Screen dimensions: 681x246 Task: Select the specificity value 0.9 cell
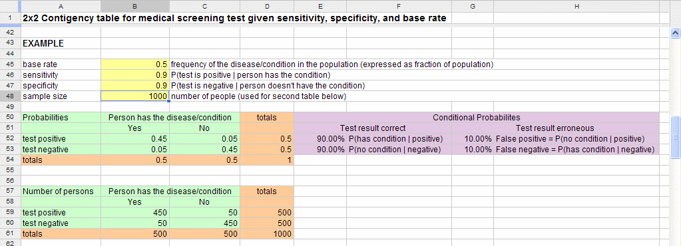[135, 86]
